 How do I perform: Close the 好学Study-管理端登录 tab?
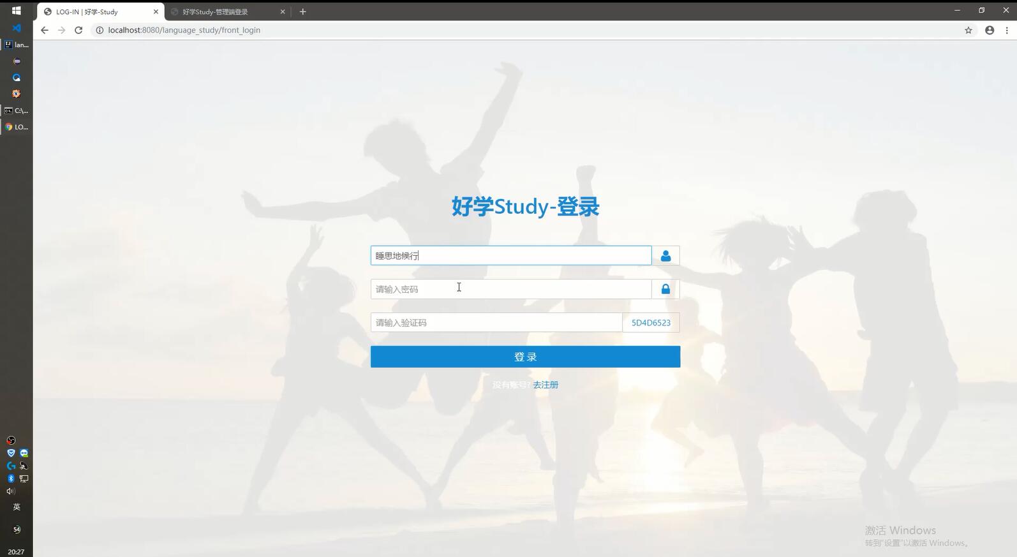pos(283,11)
